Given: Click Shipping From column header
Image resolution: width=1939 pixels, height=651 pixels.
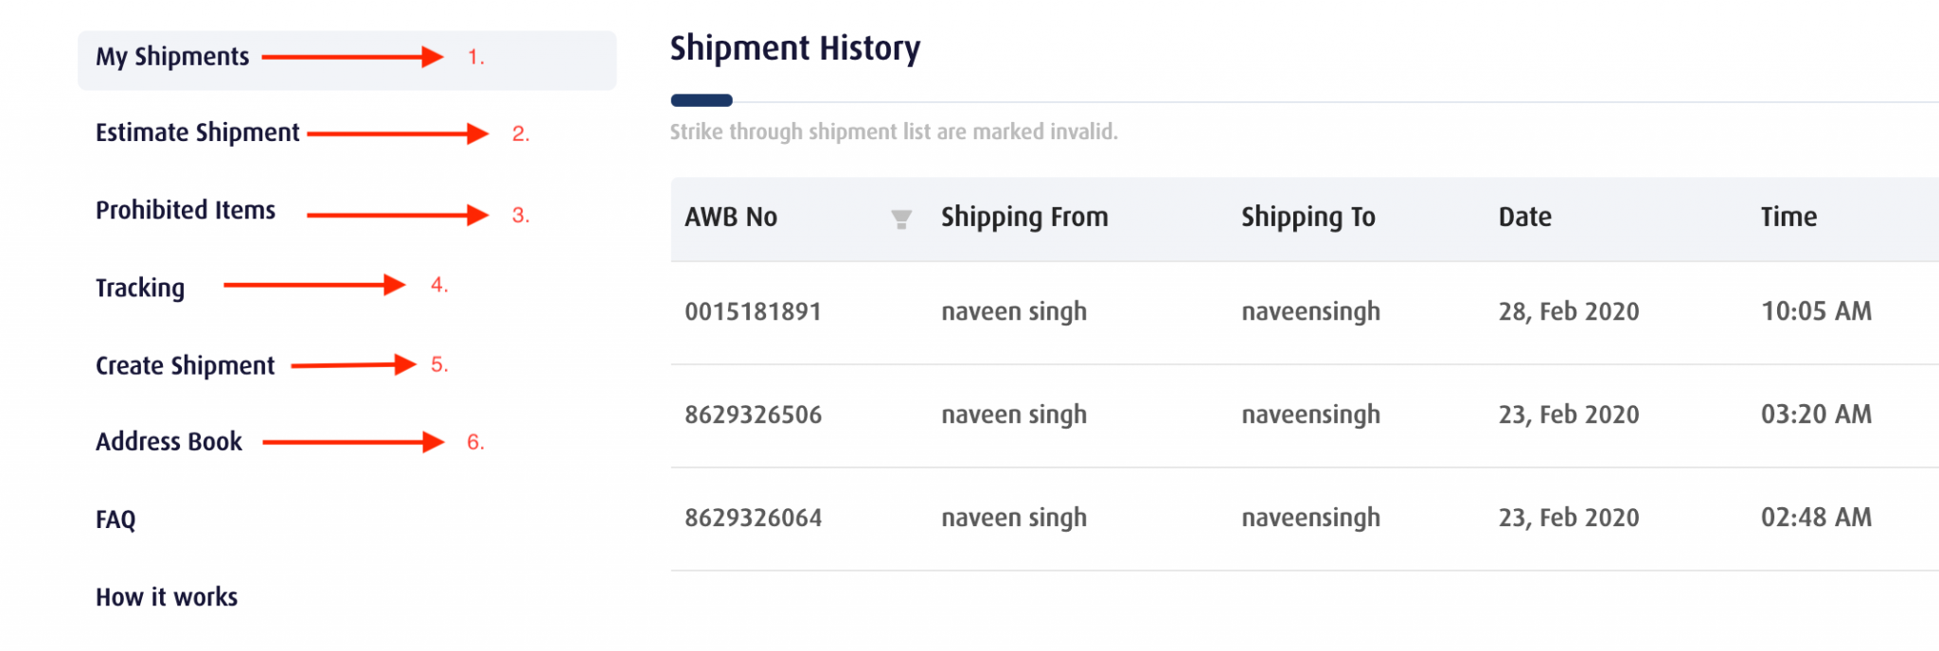Looking at the screenshot, I should 1023,218.
